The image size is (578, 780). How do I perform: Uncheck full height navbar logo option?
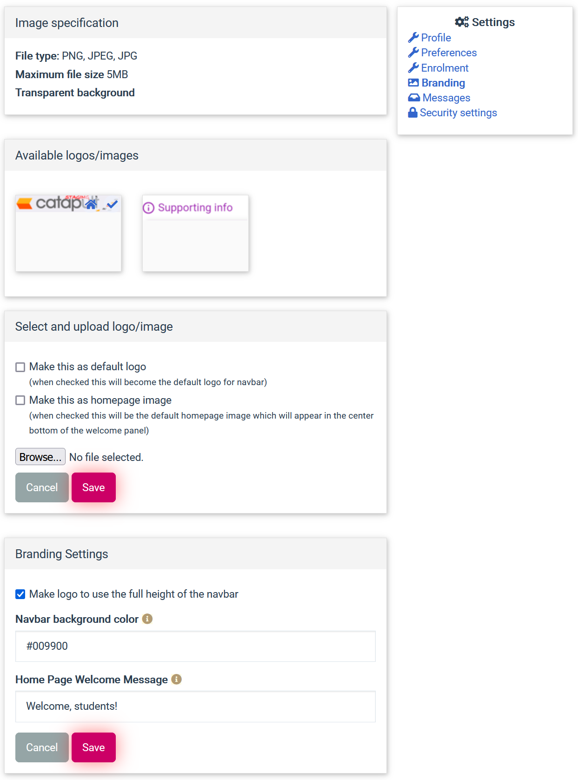click(20, 594)
